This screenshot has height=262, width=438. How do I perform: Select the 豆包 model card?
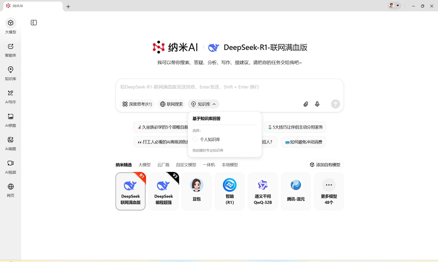(197, 191)
